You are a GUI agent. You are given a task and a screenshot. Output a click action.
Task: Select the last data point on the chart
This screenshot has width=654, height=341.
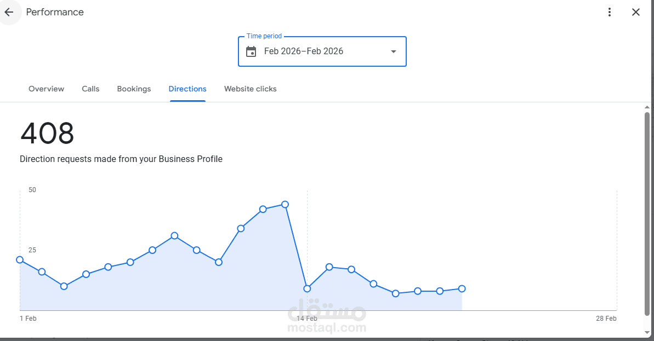(x=462, y=288)
